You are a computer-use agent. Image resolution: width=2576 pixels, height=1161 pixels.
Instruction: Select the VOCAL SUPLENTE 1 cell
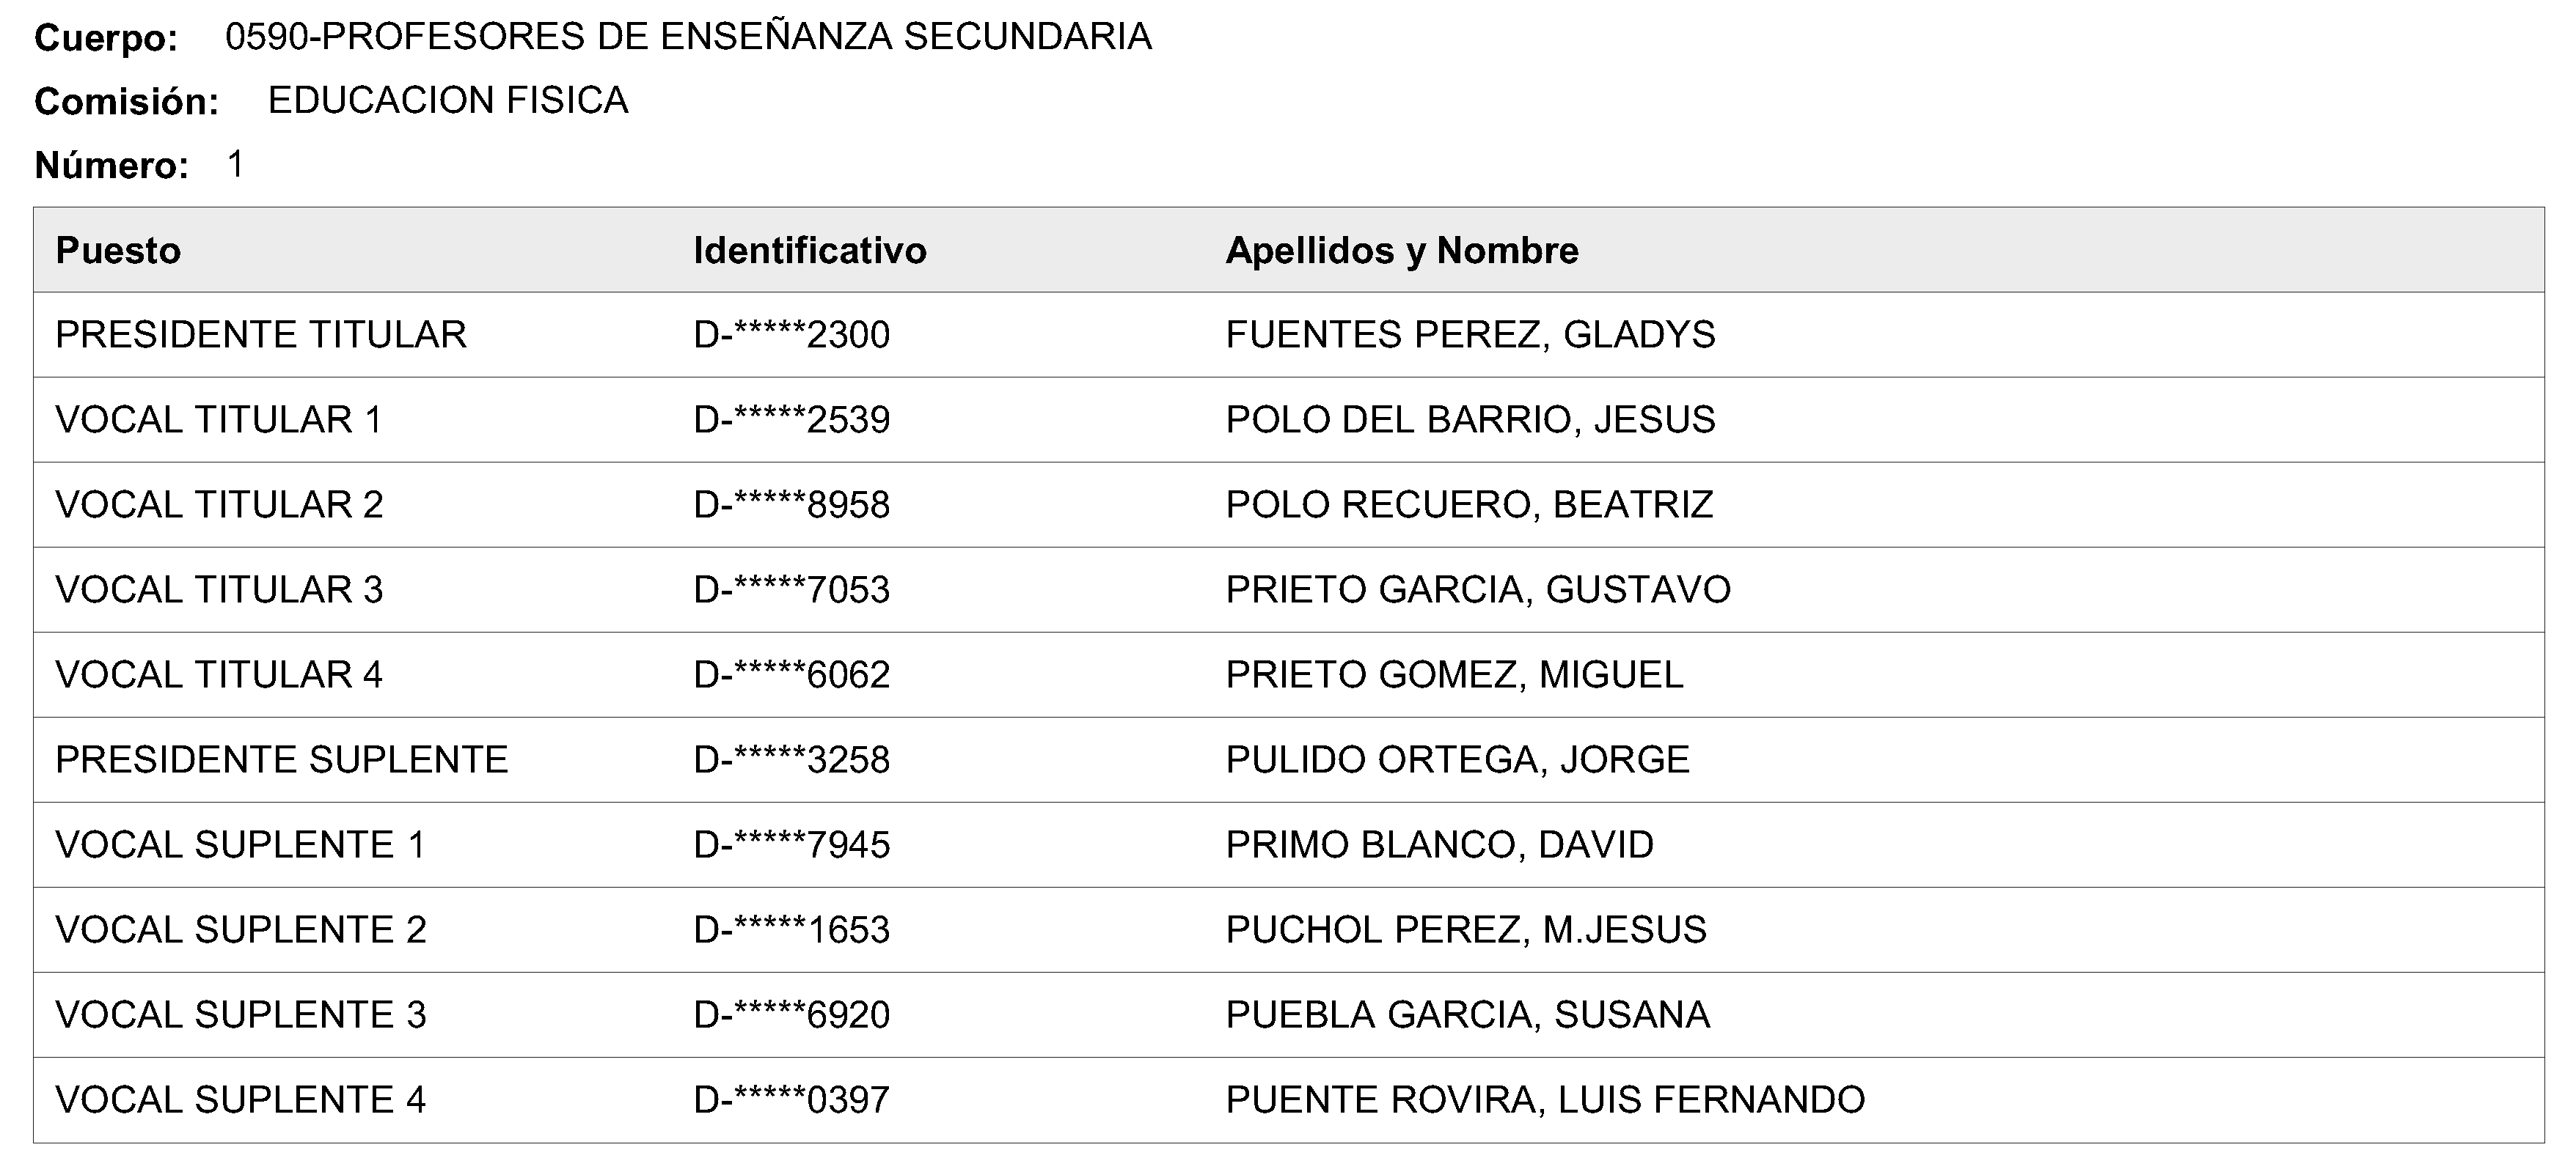click(x=240, y=844)
